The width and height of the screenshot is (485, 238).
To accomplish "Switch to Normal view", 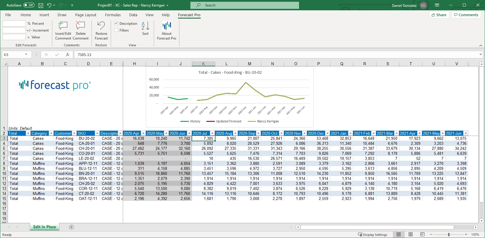I will pos(399,234).
